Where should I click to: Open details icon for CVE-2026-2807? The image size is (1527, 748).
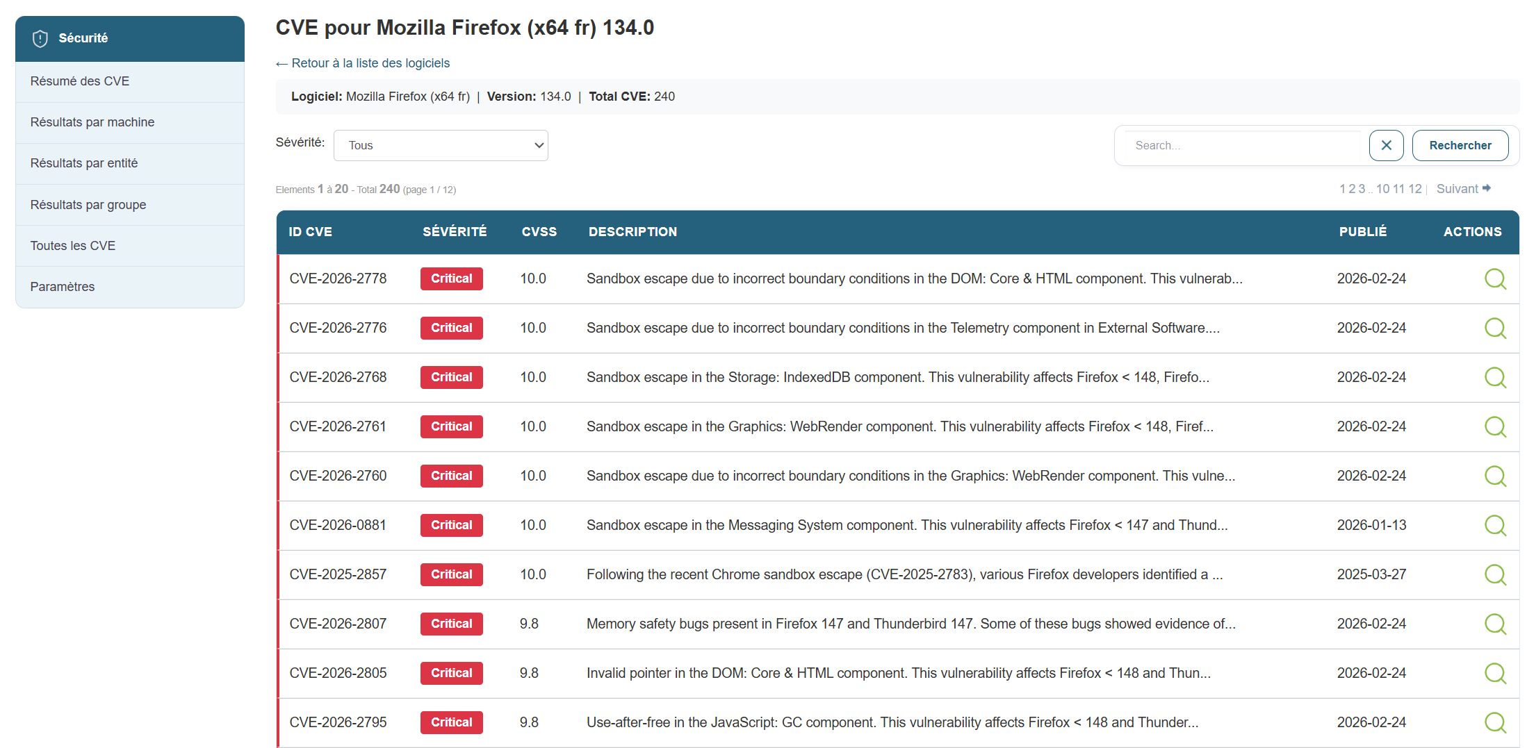[1494, 624]
